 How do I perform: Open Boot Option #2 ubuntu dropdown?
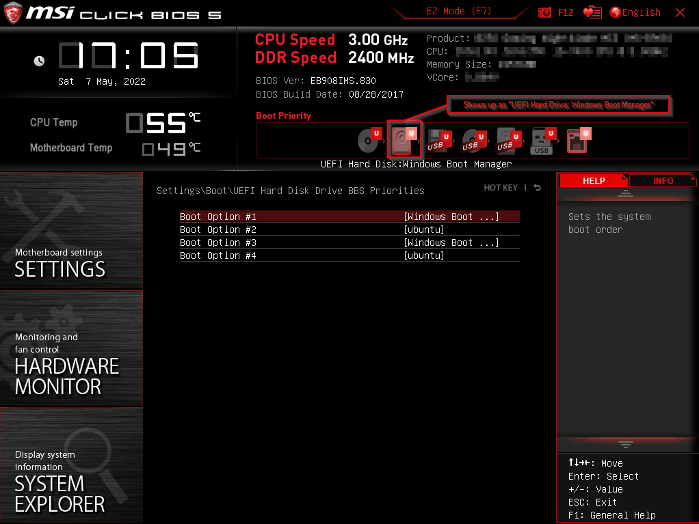424,230
